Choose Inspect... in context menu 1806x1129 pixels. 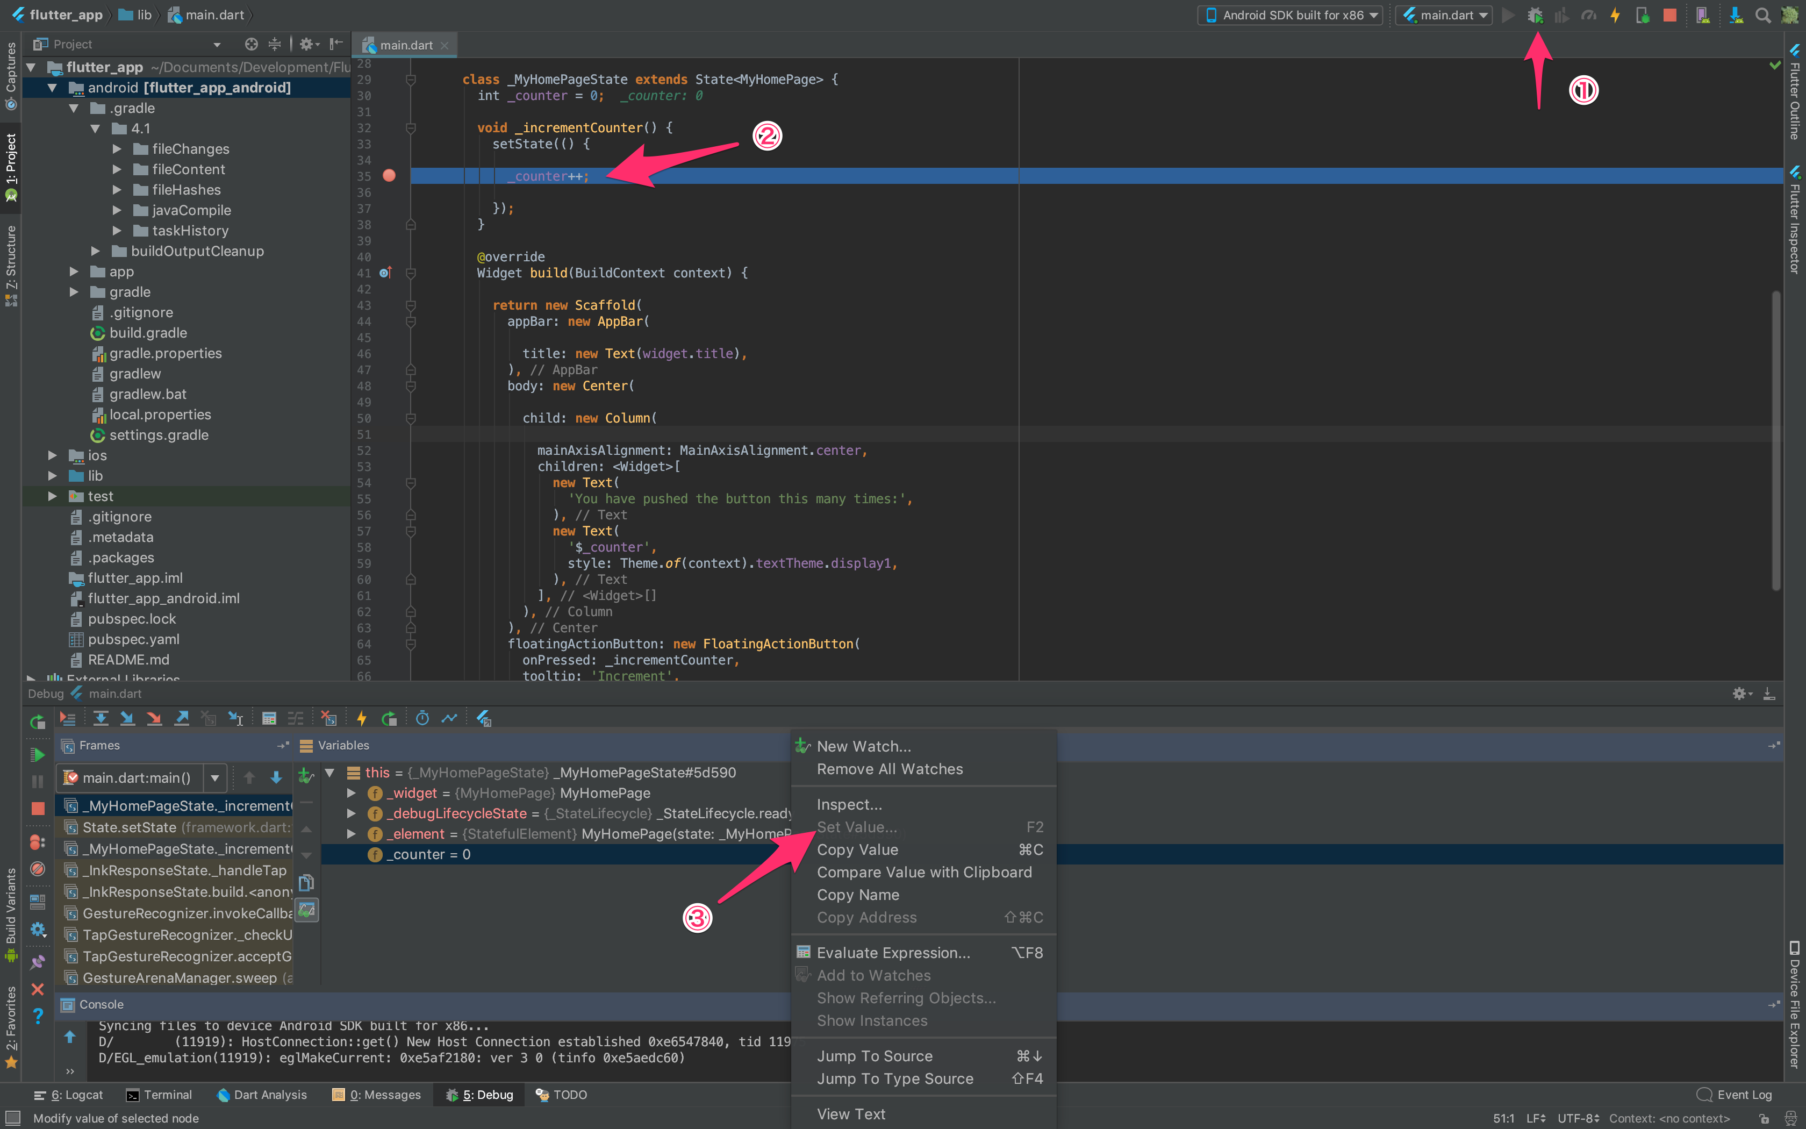point(924,804)
